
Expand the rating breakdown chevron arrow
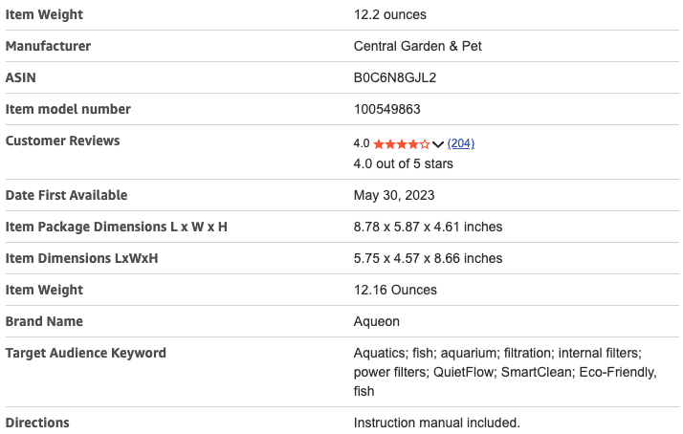438,144
